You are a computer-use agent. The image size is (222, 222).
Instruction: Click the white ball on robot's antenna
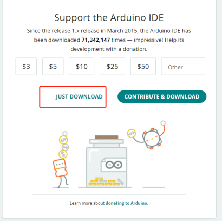(x=163, y=123)
